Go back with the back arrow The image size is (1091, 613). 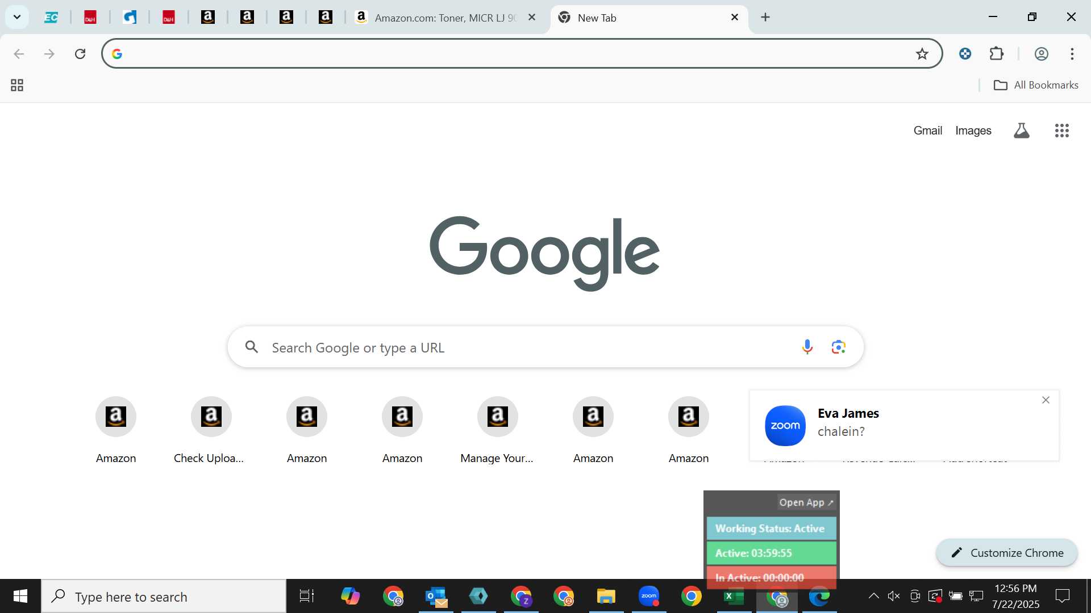pos(19,54)
